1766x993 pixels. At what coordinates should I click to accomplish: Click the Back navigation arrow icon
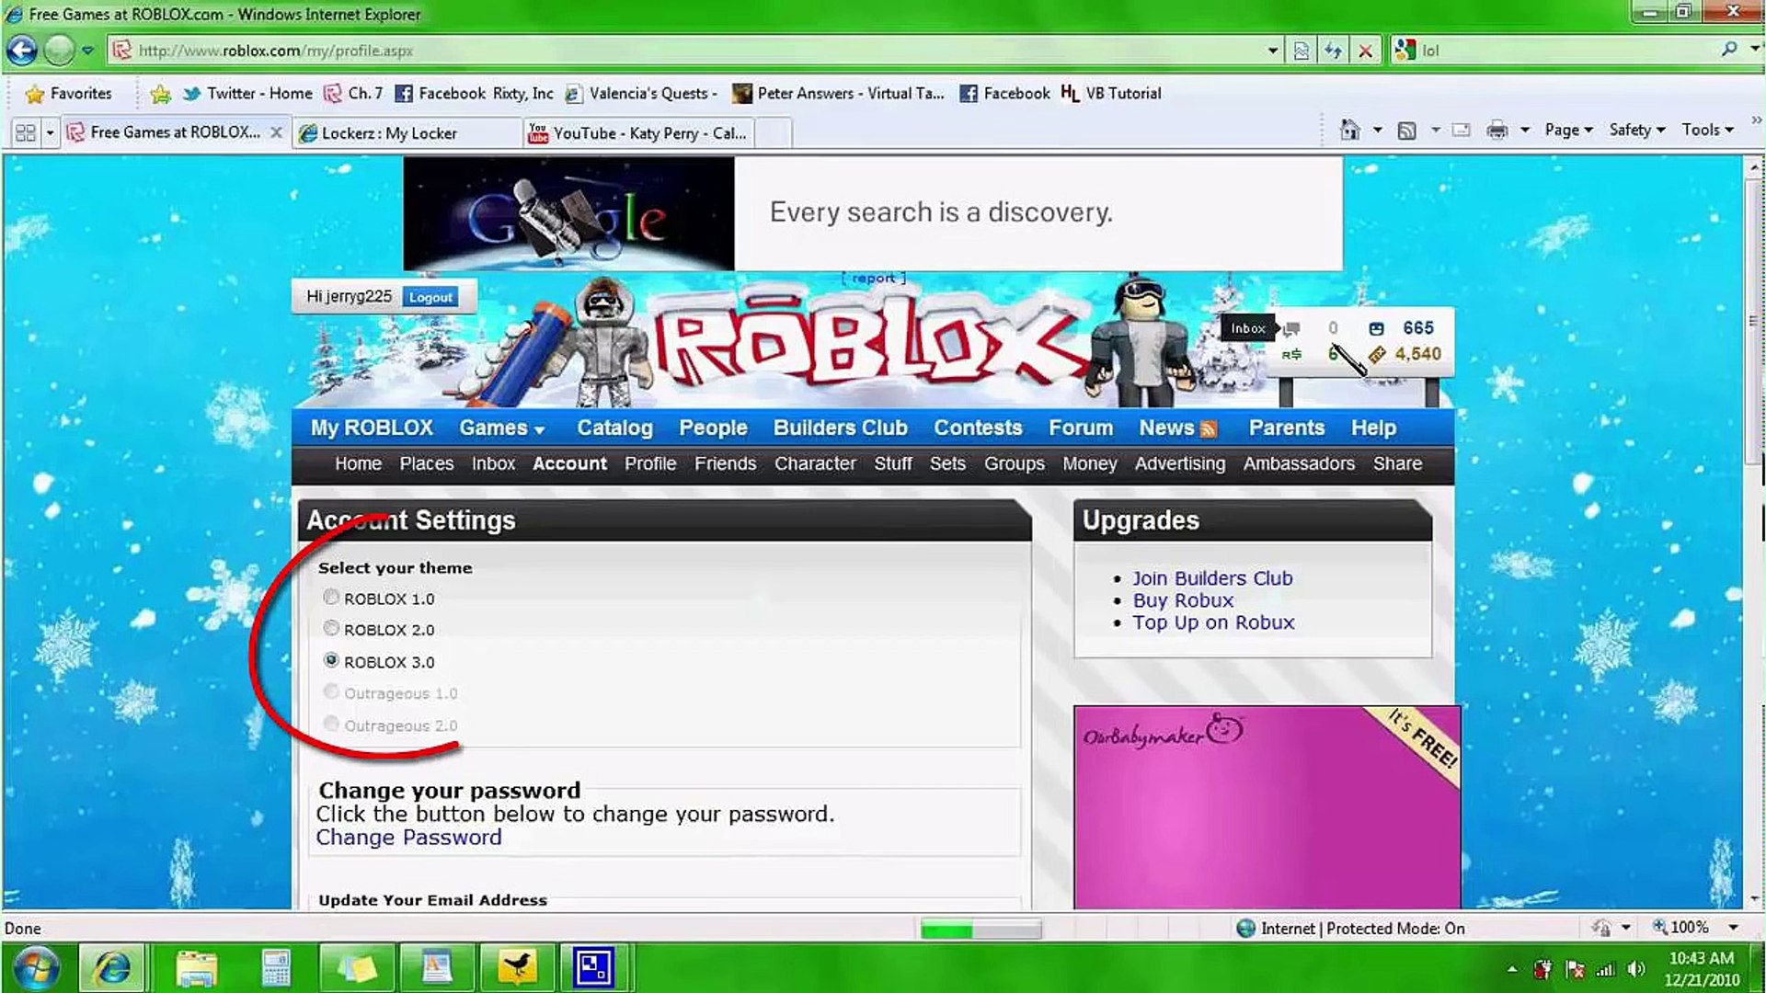click(x=23, y=50)
